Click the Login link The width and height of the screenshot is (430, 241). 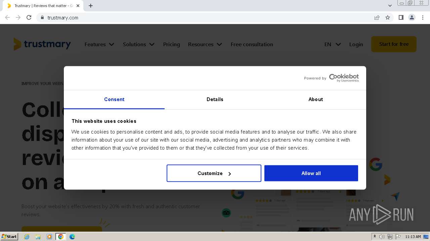(x=356, y=44)
